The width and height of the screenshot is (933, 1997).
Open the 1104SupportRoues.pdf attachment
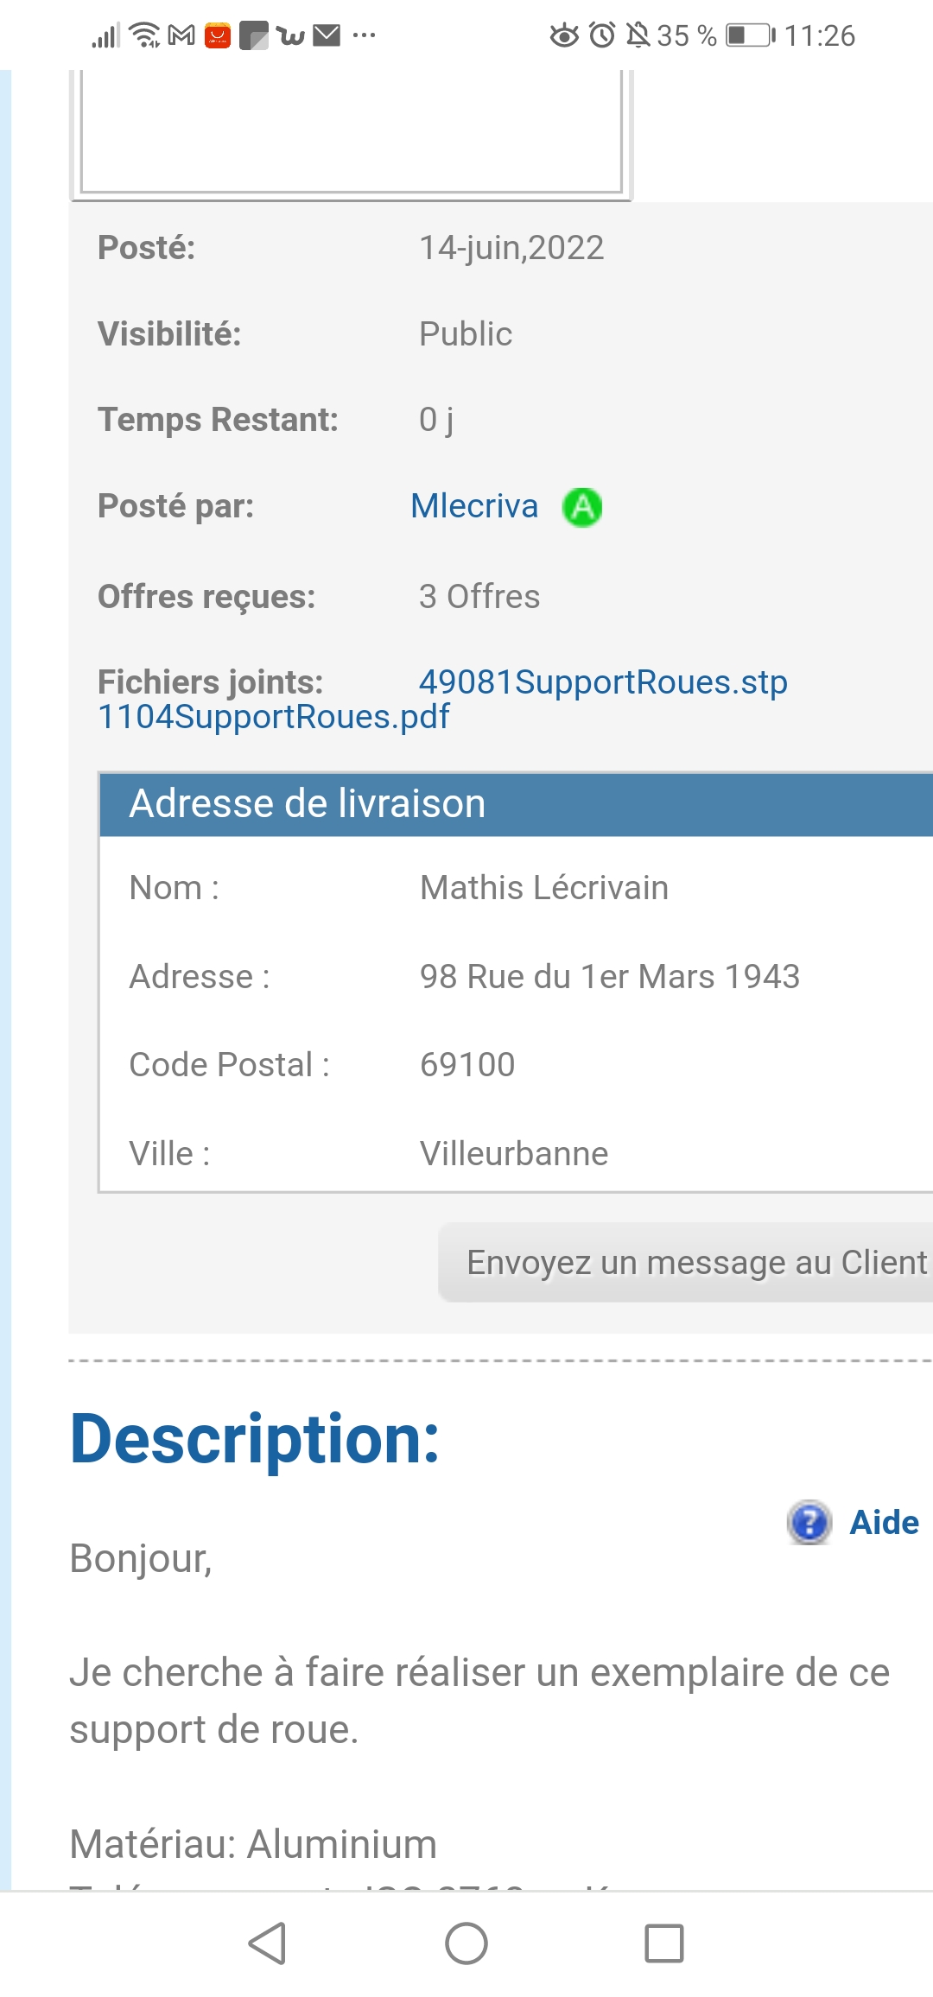[x=274, y=717]
